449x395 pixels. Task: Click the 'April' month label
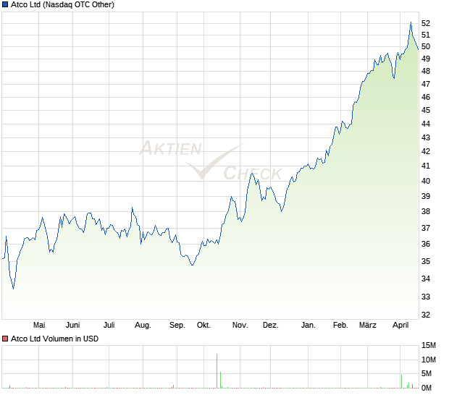[x=400, y=325]
